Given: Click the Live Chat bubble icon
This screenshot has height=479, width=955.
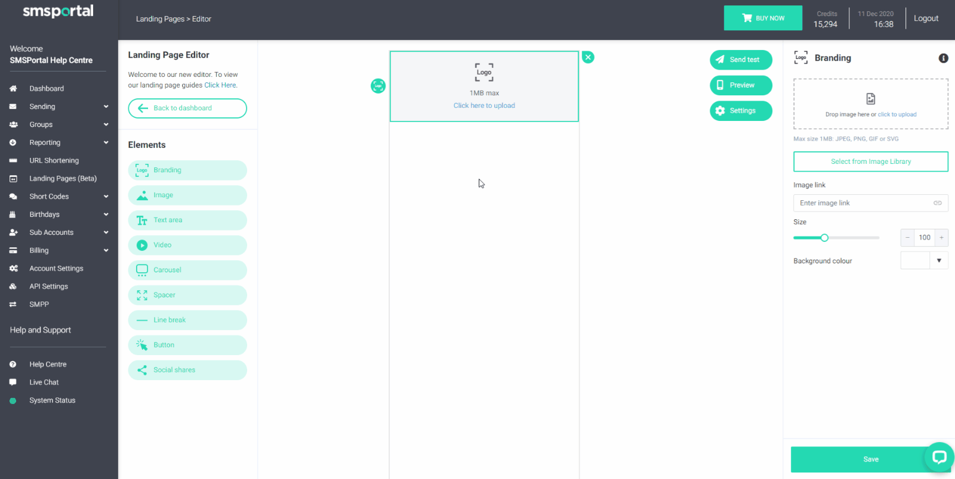Looking at the screenshot, I should [x=13, y=382].
